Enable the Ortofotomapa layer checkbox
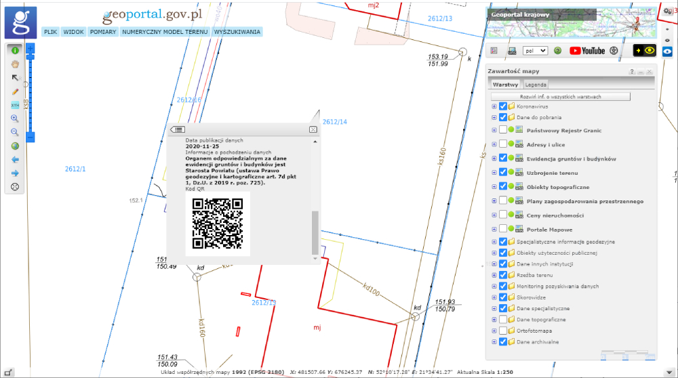 click(503, 331)
